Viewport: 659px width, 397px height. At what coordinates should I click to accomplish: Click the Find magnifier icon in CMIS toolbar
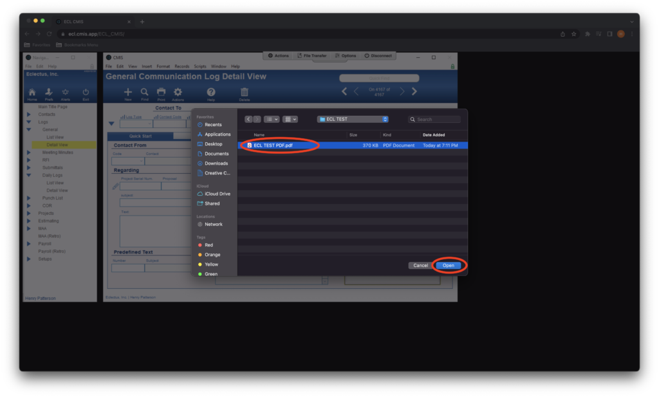click(144, 93)
